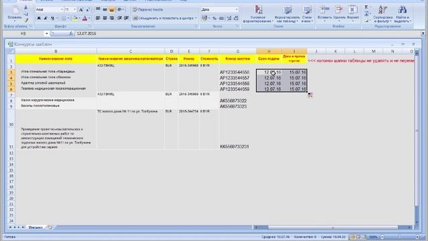Increase font size with the large A icon
The image size is (428, 241).
point(81,9)
